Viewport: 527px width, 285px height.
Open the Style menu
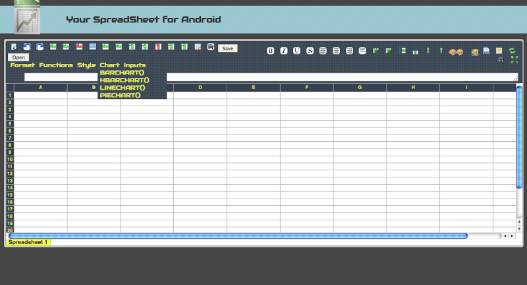pyautogui.click(x=86, y=65)
